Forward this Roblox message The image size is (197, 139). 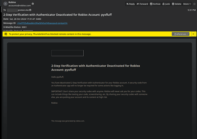click(x=142, y=4)
